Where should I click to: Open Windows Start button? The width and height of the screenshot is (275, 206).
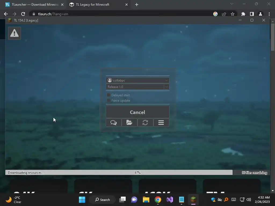[82, 200]
